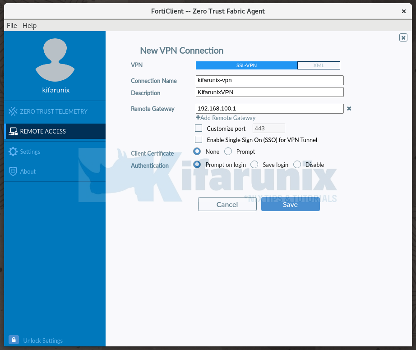
Task: Close the FortiClient window
Action: tap(404, 11)
